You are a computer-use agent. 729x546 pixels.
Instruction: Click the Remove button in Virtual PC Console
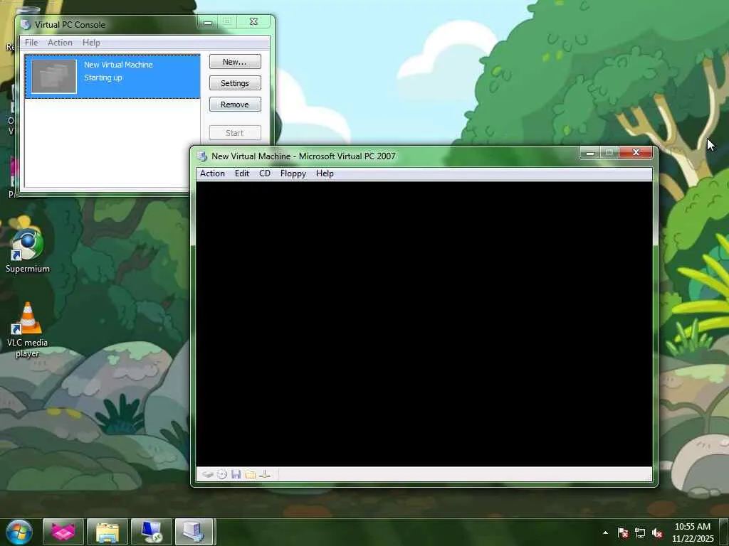coord(235,105)
